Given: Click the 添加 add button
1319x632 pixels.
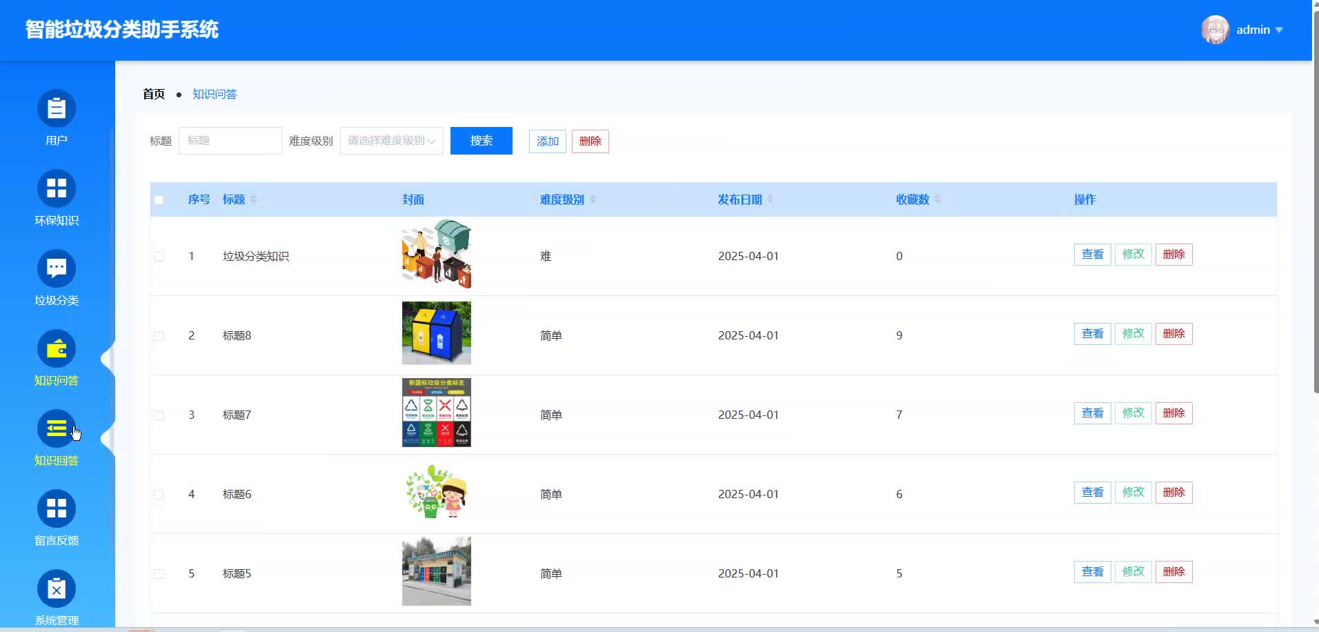Looking at the screenshot, I should pos(546,141).
